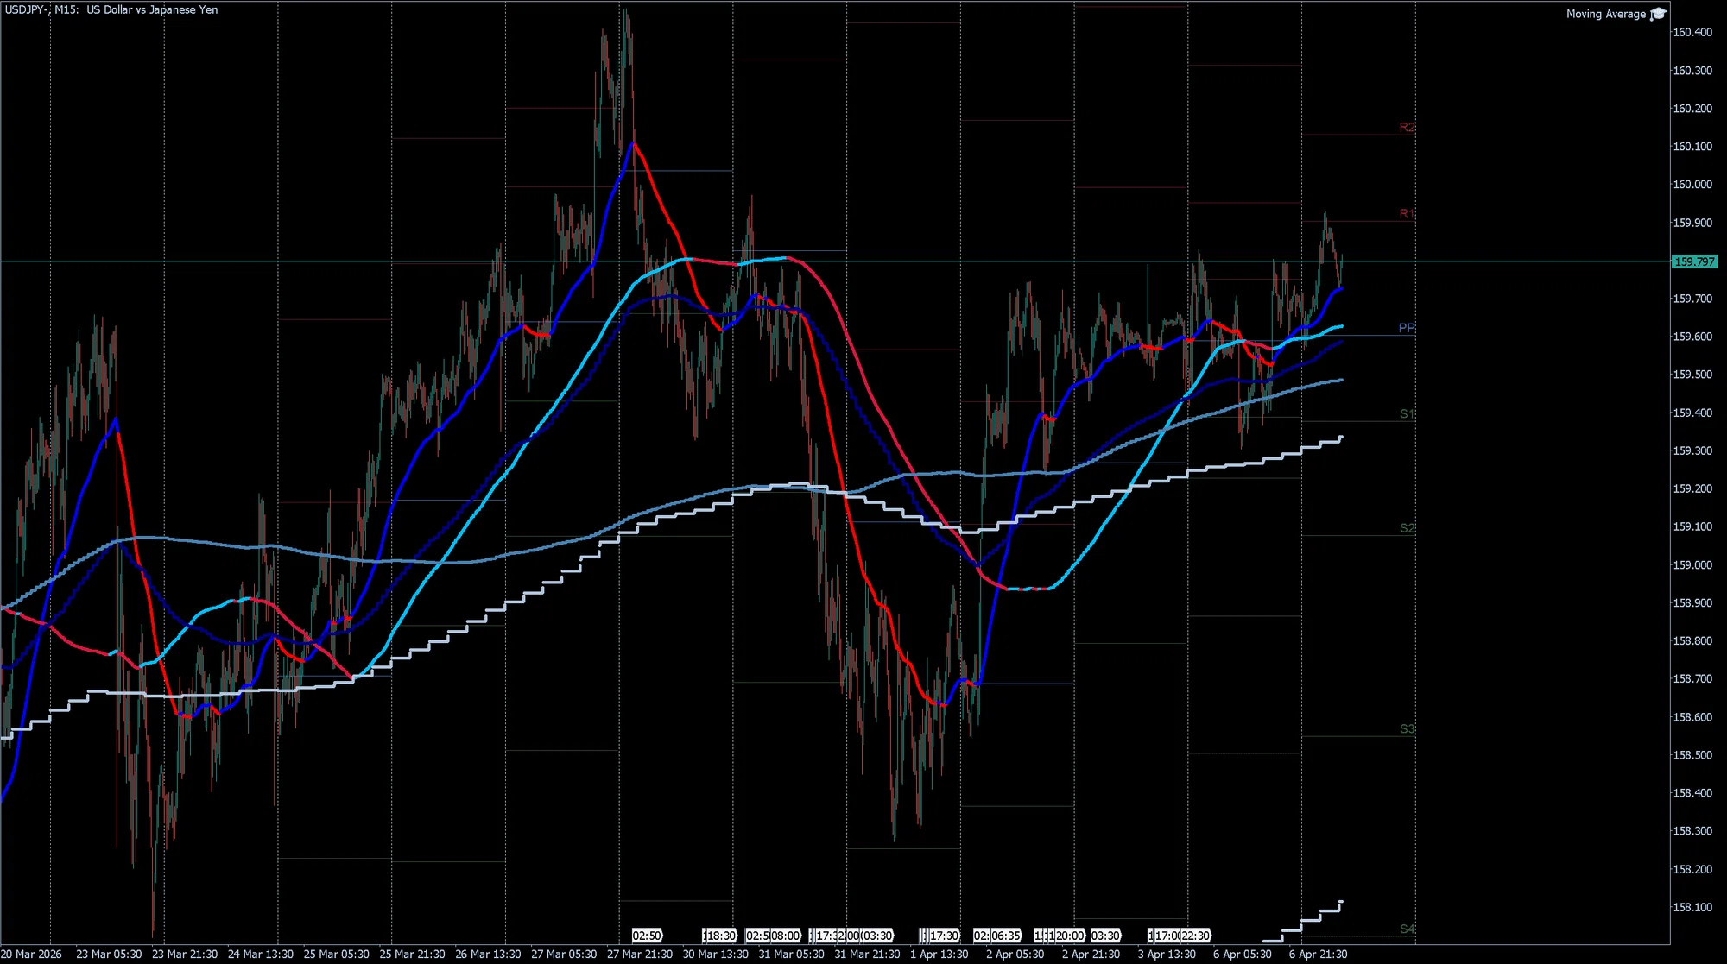Click the 1 Apr 13:30 time label
Screen dimensions: 1727x964
(x=939, y=955)
